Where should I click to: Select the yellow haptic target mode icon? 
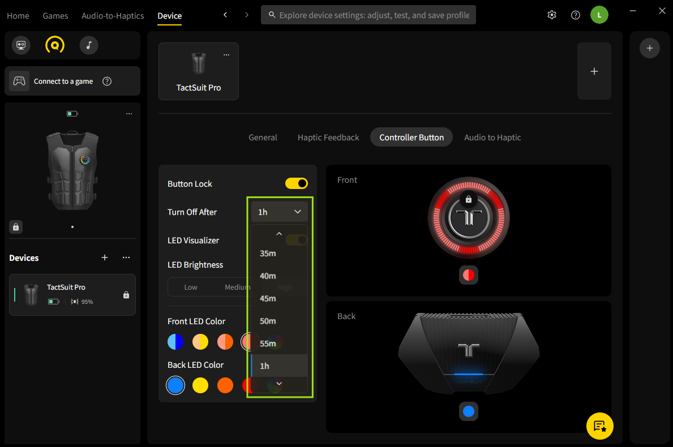pyautogui.click(x=55, y=45)
